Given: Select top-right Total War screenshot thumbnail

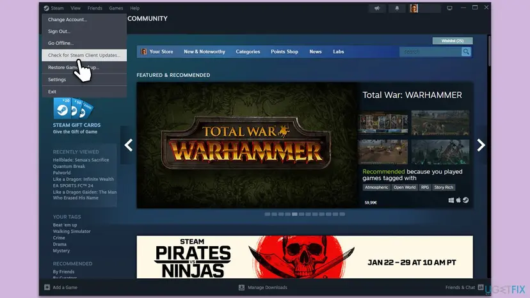Looking at the screenshot, I should tap(440, 123).
